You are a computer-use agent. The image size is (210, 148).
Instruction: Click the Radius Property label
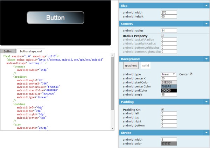pos(135,36)
